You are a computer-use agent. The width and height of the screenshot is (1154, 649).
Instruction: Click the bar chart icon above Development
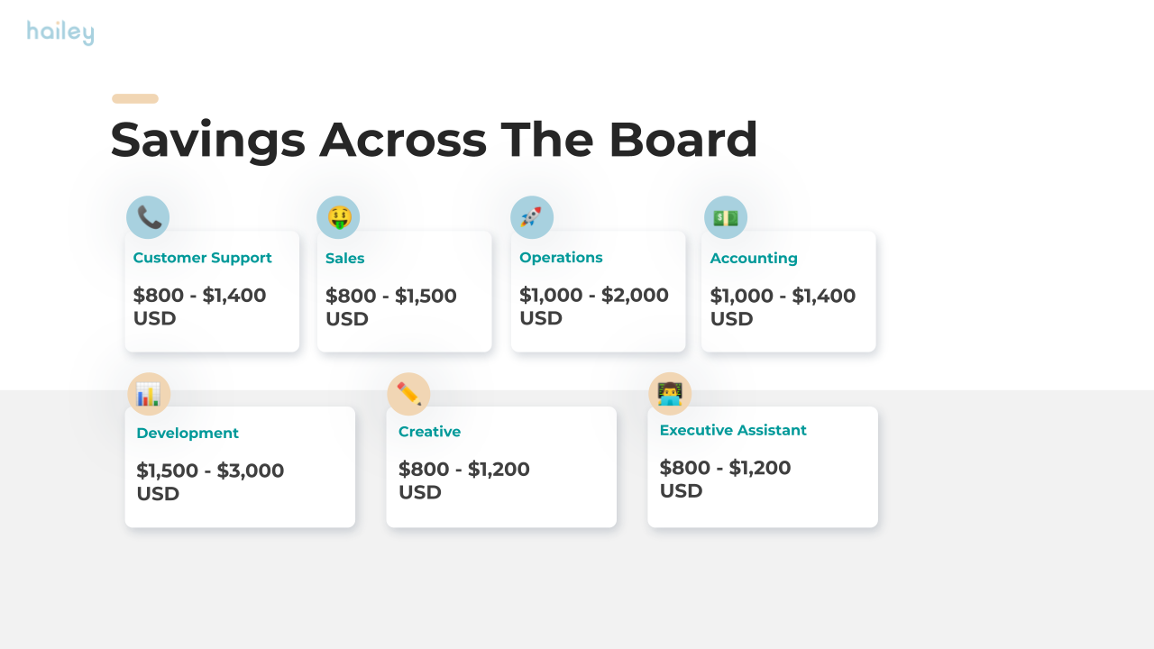(x=149, y=394)
